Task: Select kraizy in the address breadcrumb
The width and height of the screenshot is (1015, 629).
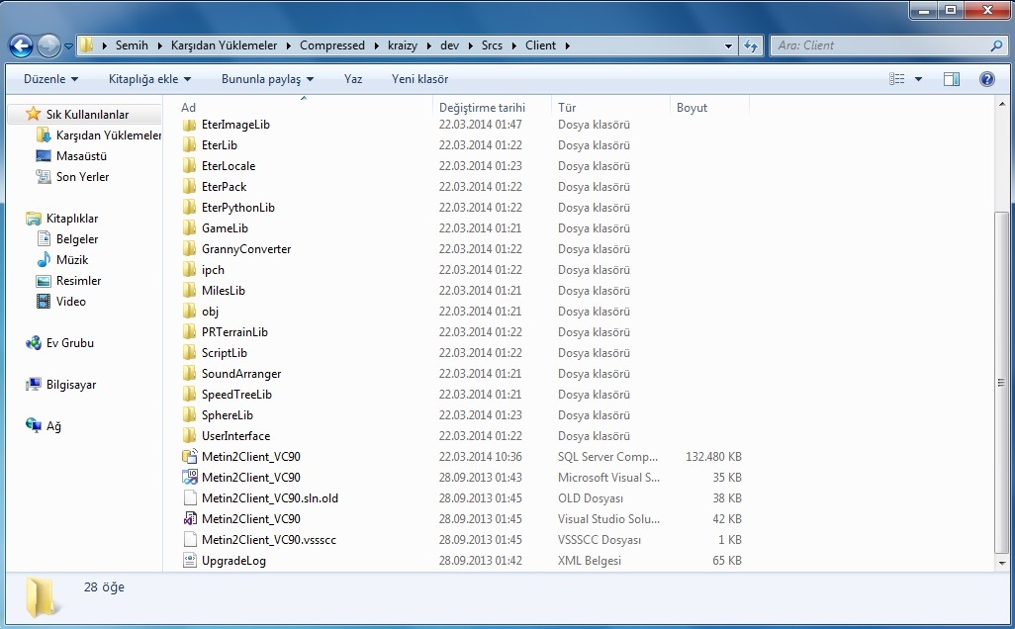Action: [x=403, y=45]
